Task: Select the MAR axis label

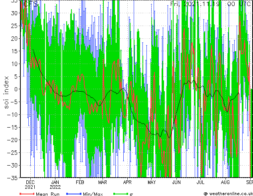Action: point(103,182)
